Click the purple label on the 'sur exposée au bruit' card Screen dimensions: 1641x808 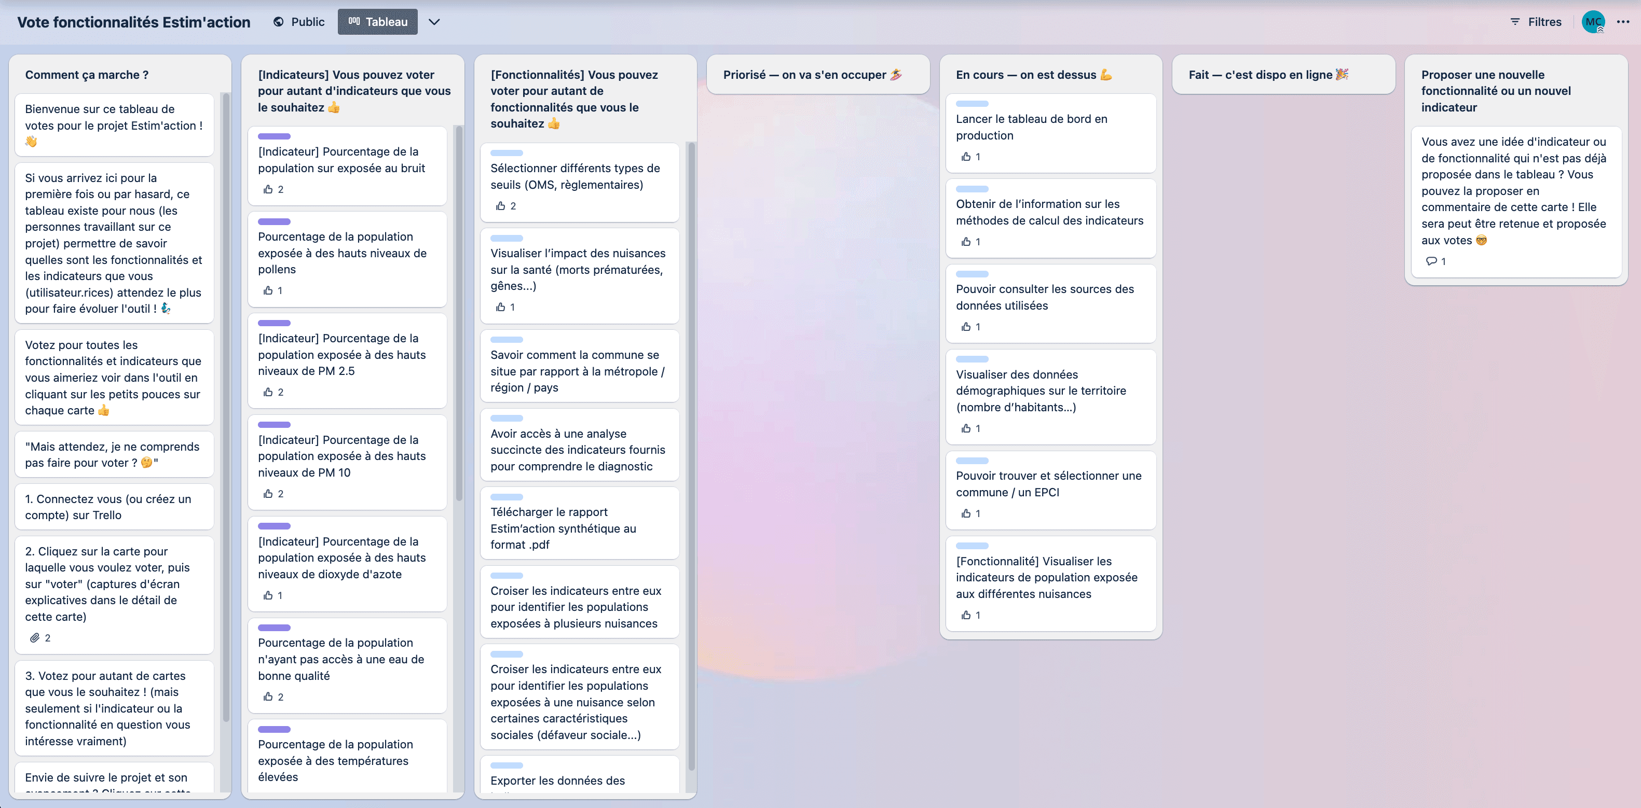275,136
